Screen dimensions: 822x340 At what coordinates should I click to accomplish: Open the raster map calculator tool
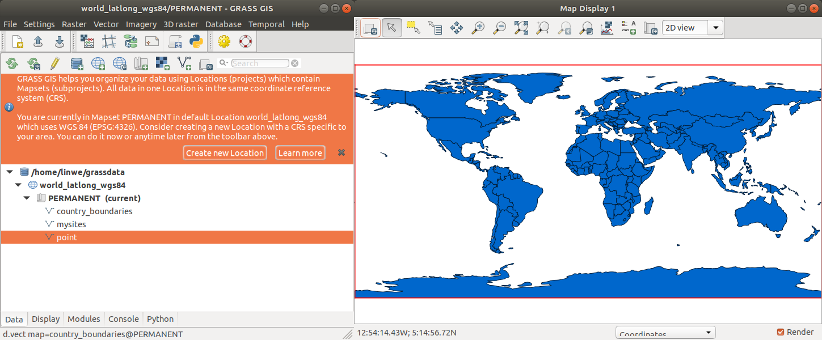[87, 41]
